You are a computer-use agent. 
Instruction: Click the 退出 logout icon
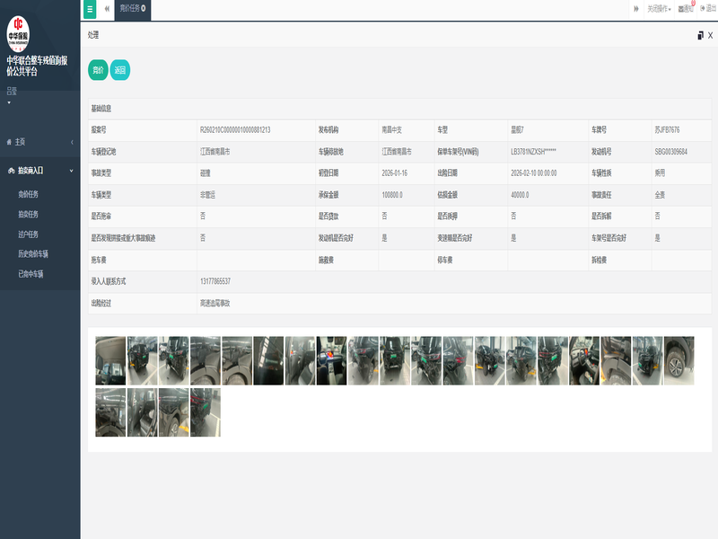[708, 9]
